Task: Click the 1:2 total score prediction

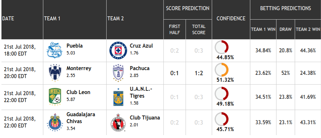Action: [199, 73]
